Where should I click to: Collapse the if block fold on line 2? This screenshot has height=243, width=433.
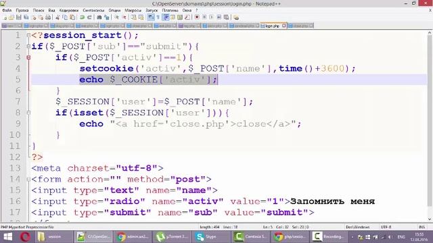coord(28,47)
